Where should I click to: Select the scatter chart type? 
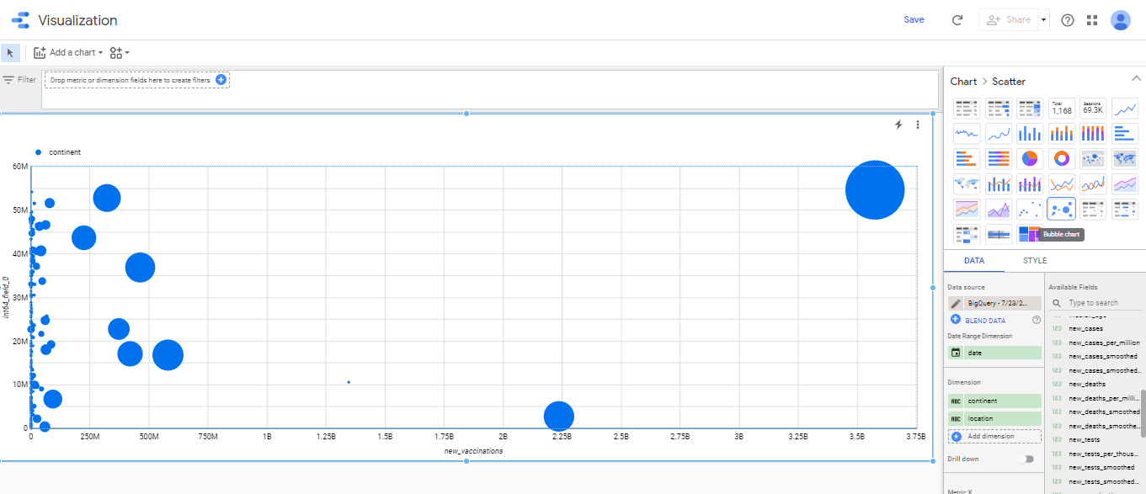click(x=1030, y=208)
